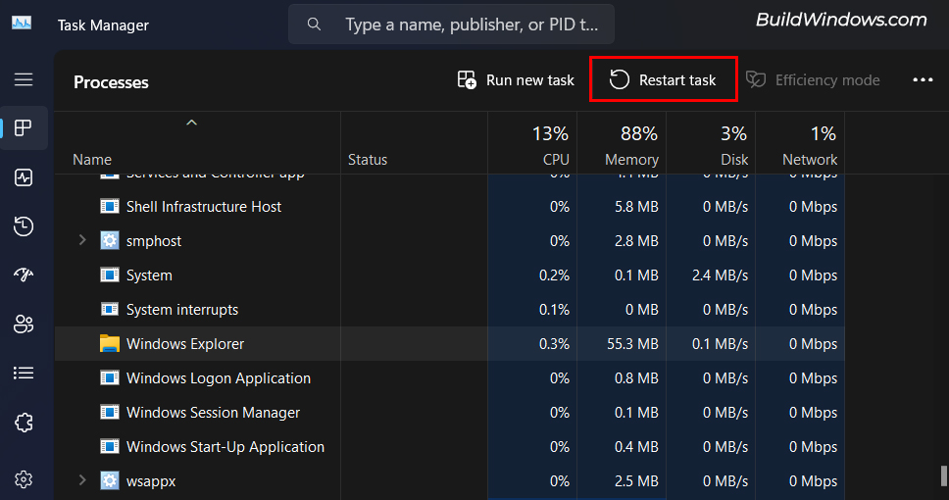Click the vertical scrollbar thumb in process list
The image size is (949, 500).
click(x=943, y=475)
